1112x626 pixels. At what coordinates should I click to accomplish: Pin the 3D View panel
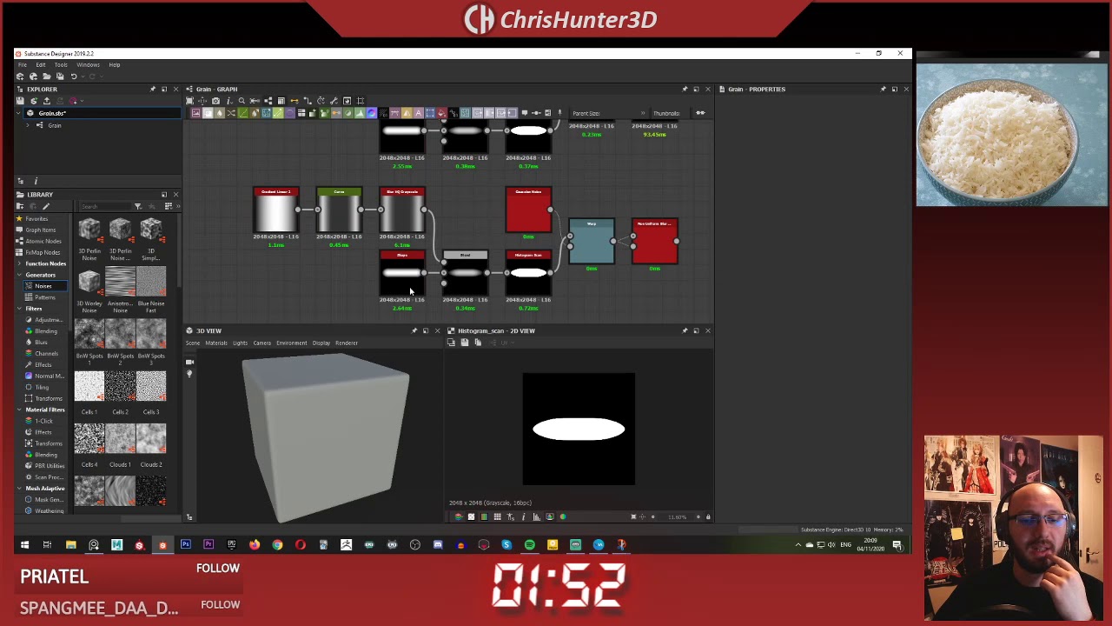click(414, 330)
